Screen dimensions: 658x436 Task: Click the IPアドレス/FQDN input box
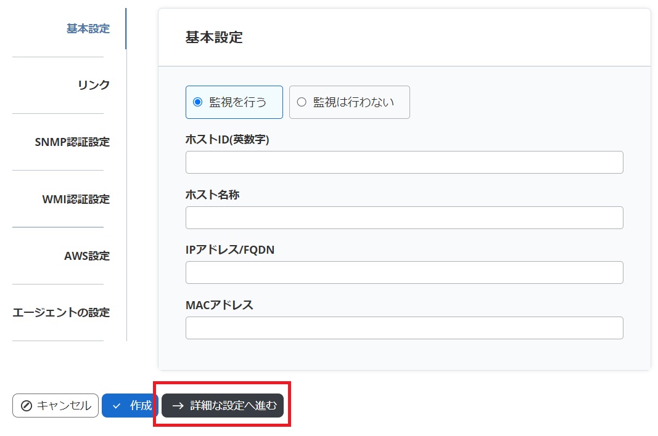pos(404,272)
